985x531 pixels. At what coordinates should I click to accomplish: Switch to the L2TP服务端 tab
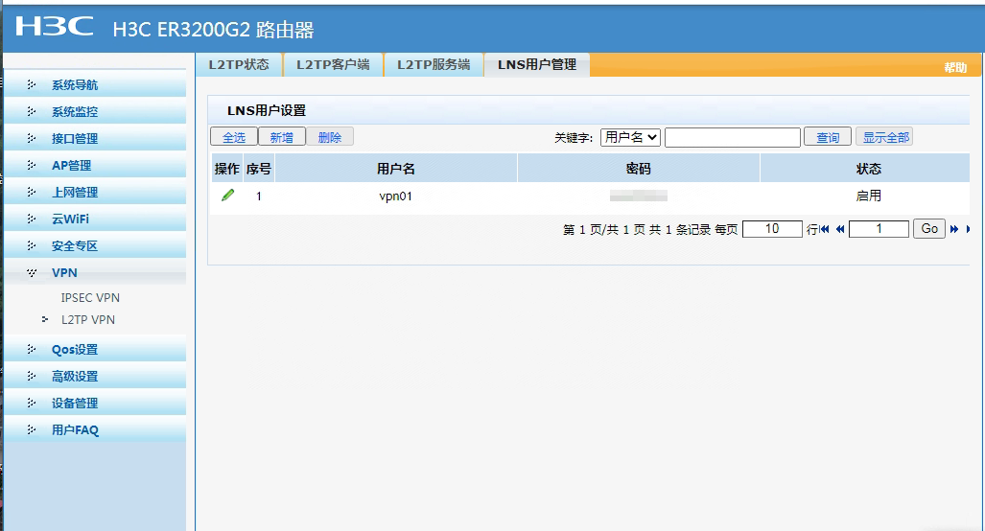click(x=434, y=64)
